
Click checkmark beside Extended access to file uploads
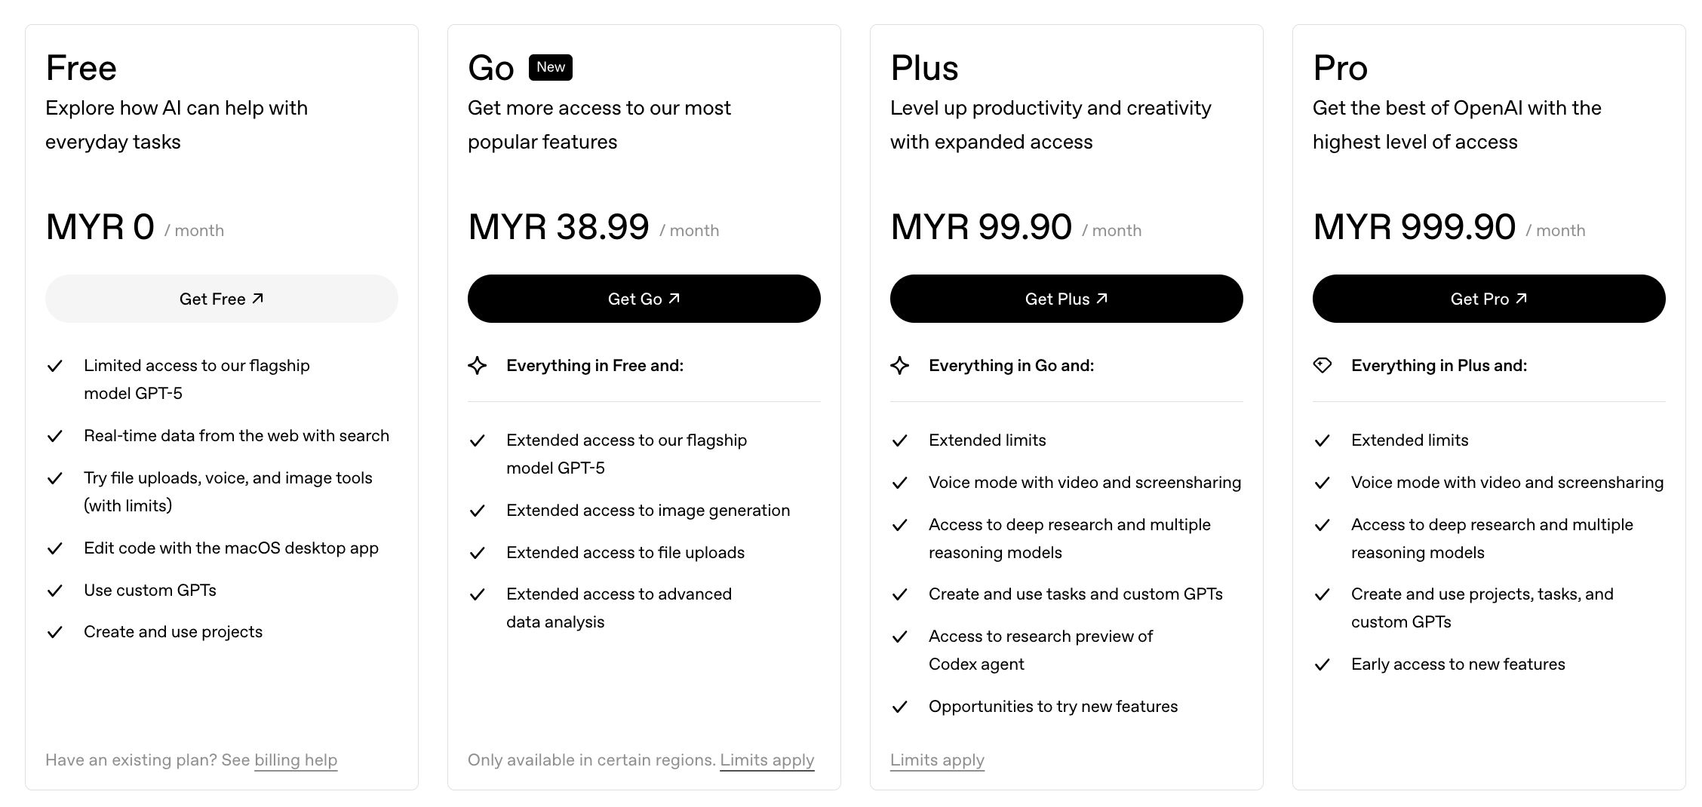[x=478, y=553]
